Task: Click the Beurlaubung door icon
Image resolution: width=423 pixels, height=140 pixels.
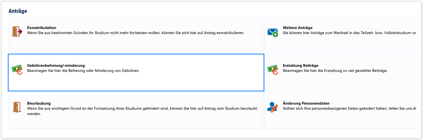Action: (17, 107)
